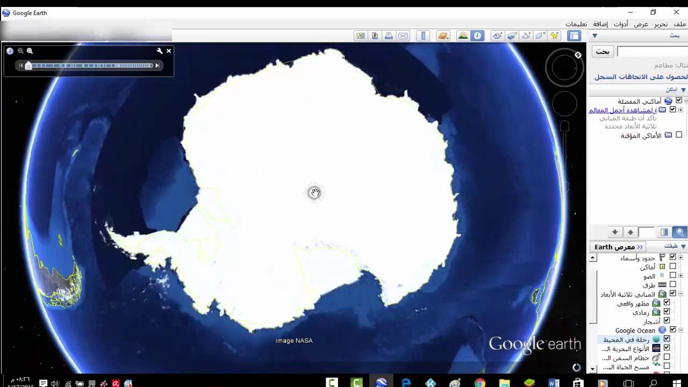Open the معرض Earth gallery button
Image resolution: width=688 pixels, height=387 pixels.
(618, 247)
